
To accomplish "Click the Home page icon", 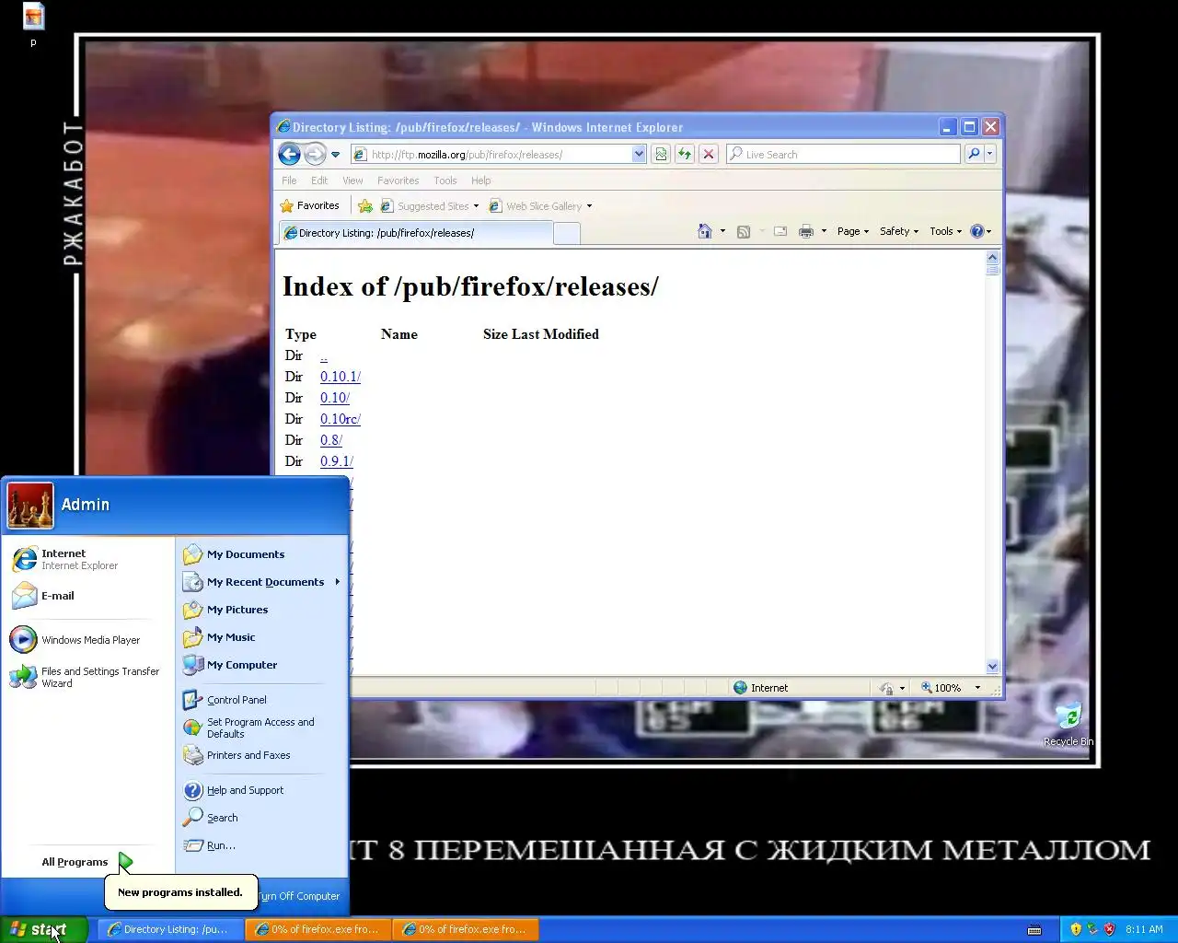I will [705, 231].
